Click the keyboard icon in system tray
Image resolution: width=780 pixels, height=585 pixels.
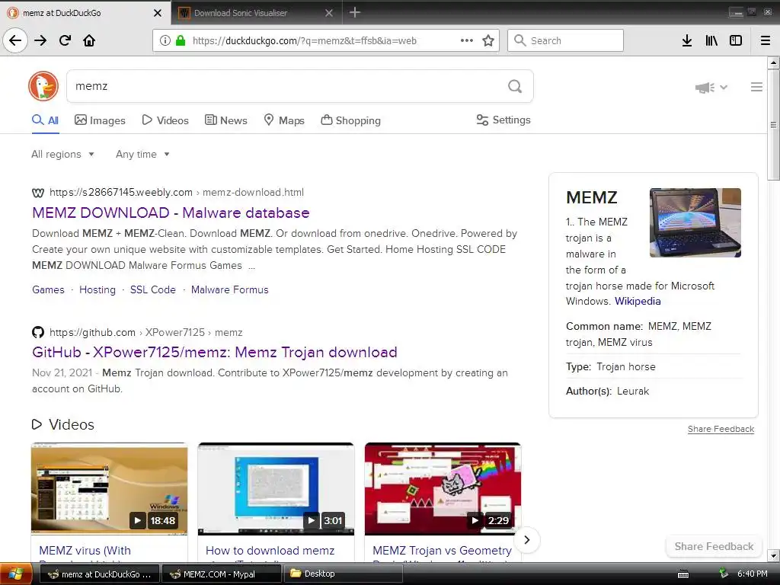[x=683, y=574]
